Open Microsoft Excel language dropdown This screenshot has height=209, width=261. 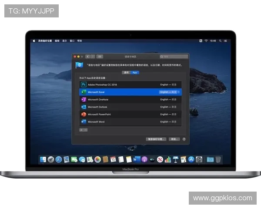coord(170,92)
